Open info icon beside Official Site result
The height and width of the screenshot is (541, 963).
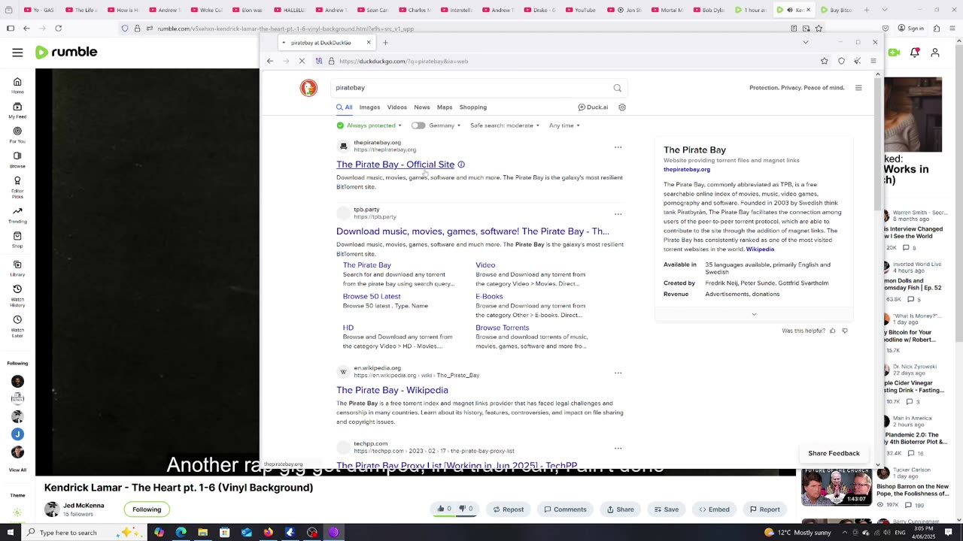point(461,165)
